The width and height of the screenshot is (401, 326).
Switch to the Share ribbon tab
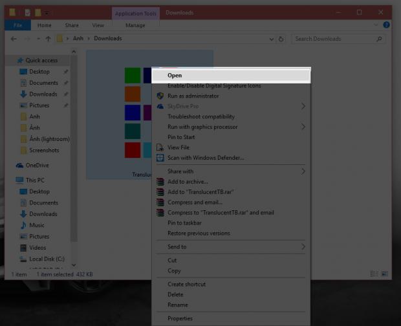(72, 25)
